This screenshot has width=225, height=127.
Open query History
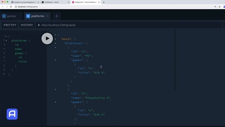pyautogui.click(x=27, y=25)
